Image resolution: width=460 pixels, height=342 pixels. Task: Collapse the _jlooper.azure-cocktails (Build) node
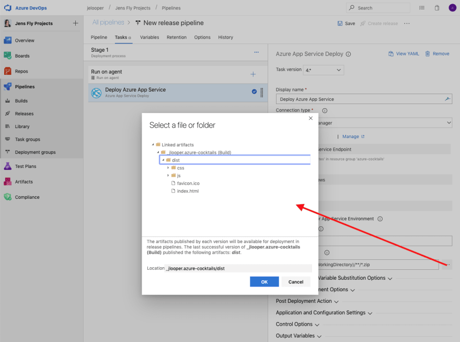click(x=158, y=152)
